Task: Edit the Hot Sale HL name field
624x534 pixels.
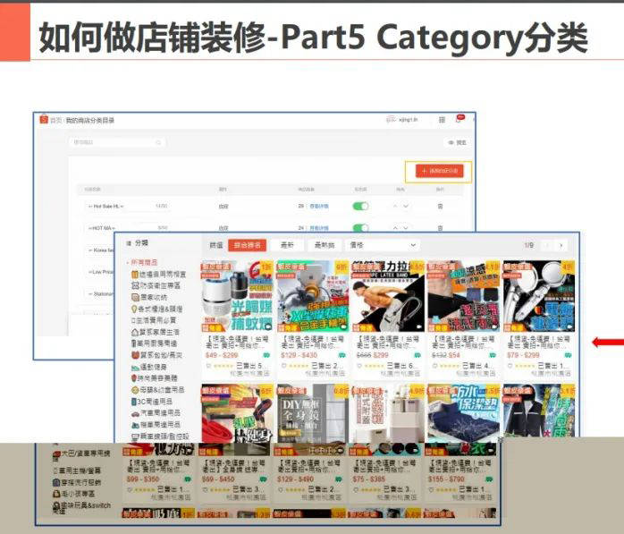Action: coord(127,207)
